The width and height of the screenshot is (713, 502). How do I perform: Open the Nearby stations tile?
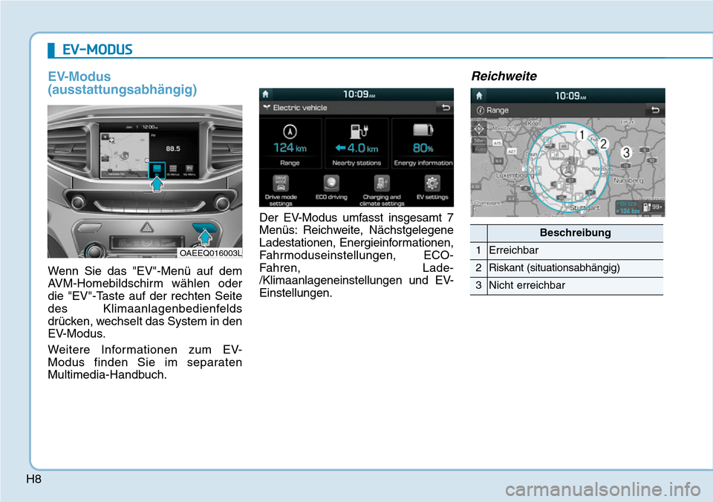click(356, 144)
